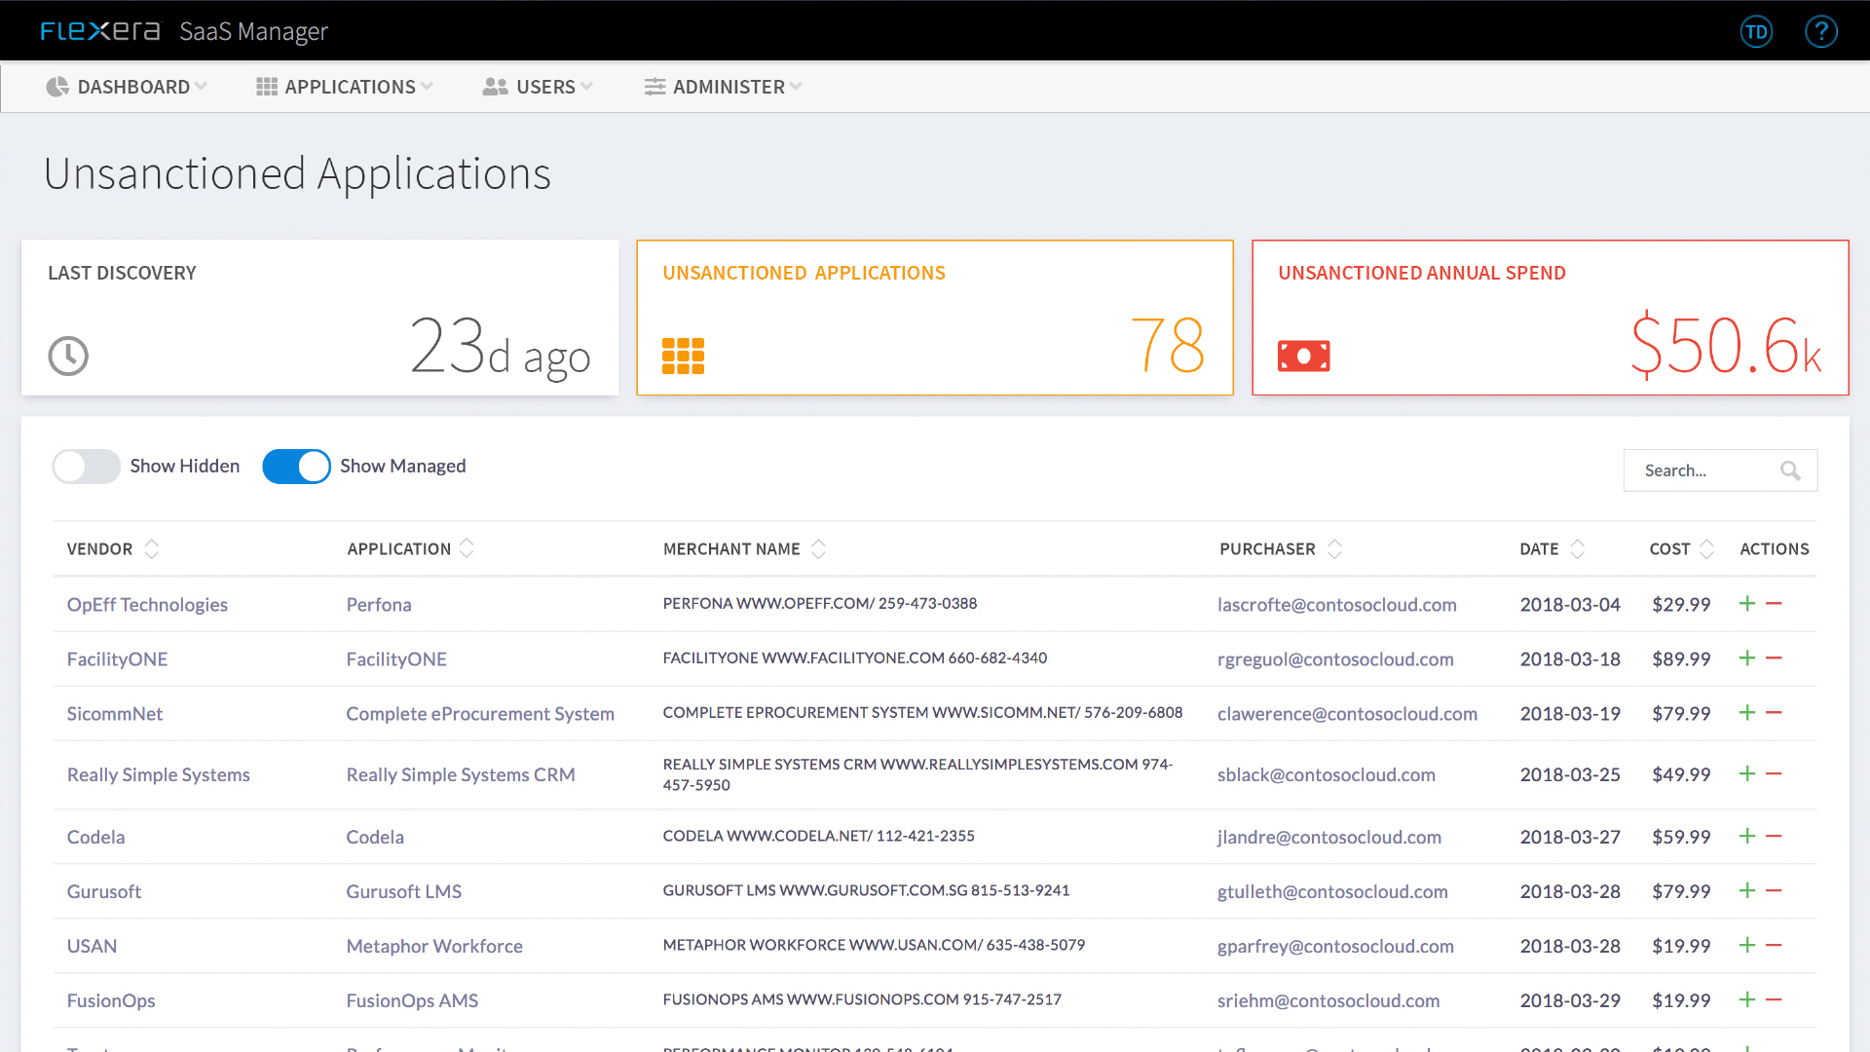Click red minus for FacilityONE row
1870x1052 pixels.
[1774, 658]
